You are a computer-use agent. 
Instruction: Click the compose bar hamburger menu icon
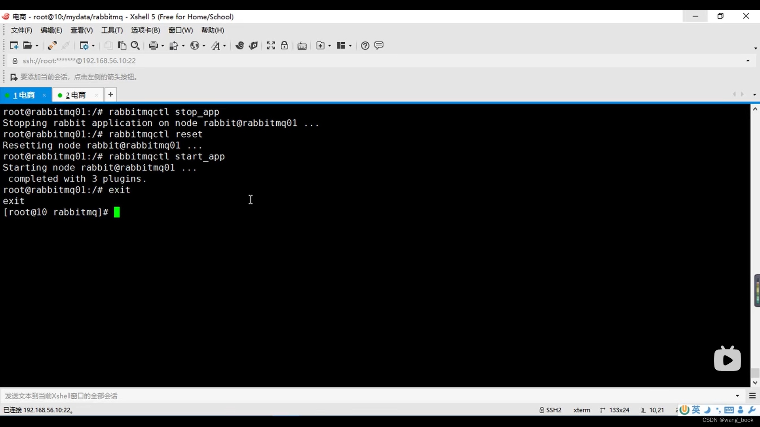coord(752,396)
